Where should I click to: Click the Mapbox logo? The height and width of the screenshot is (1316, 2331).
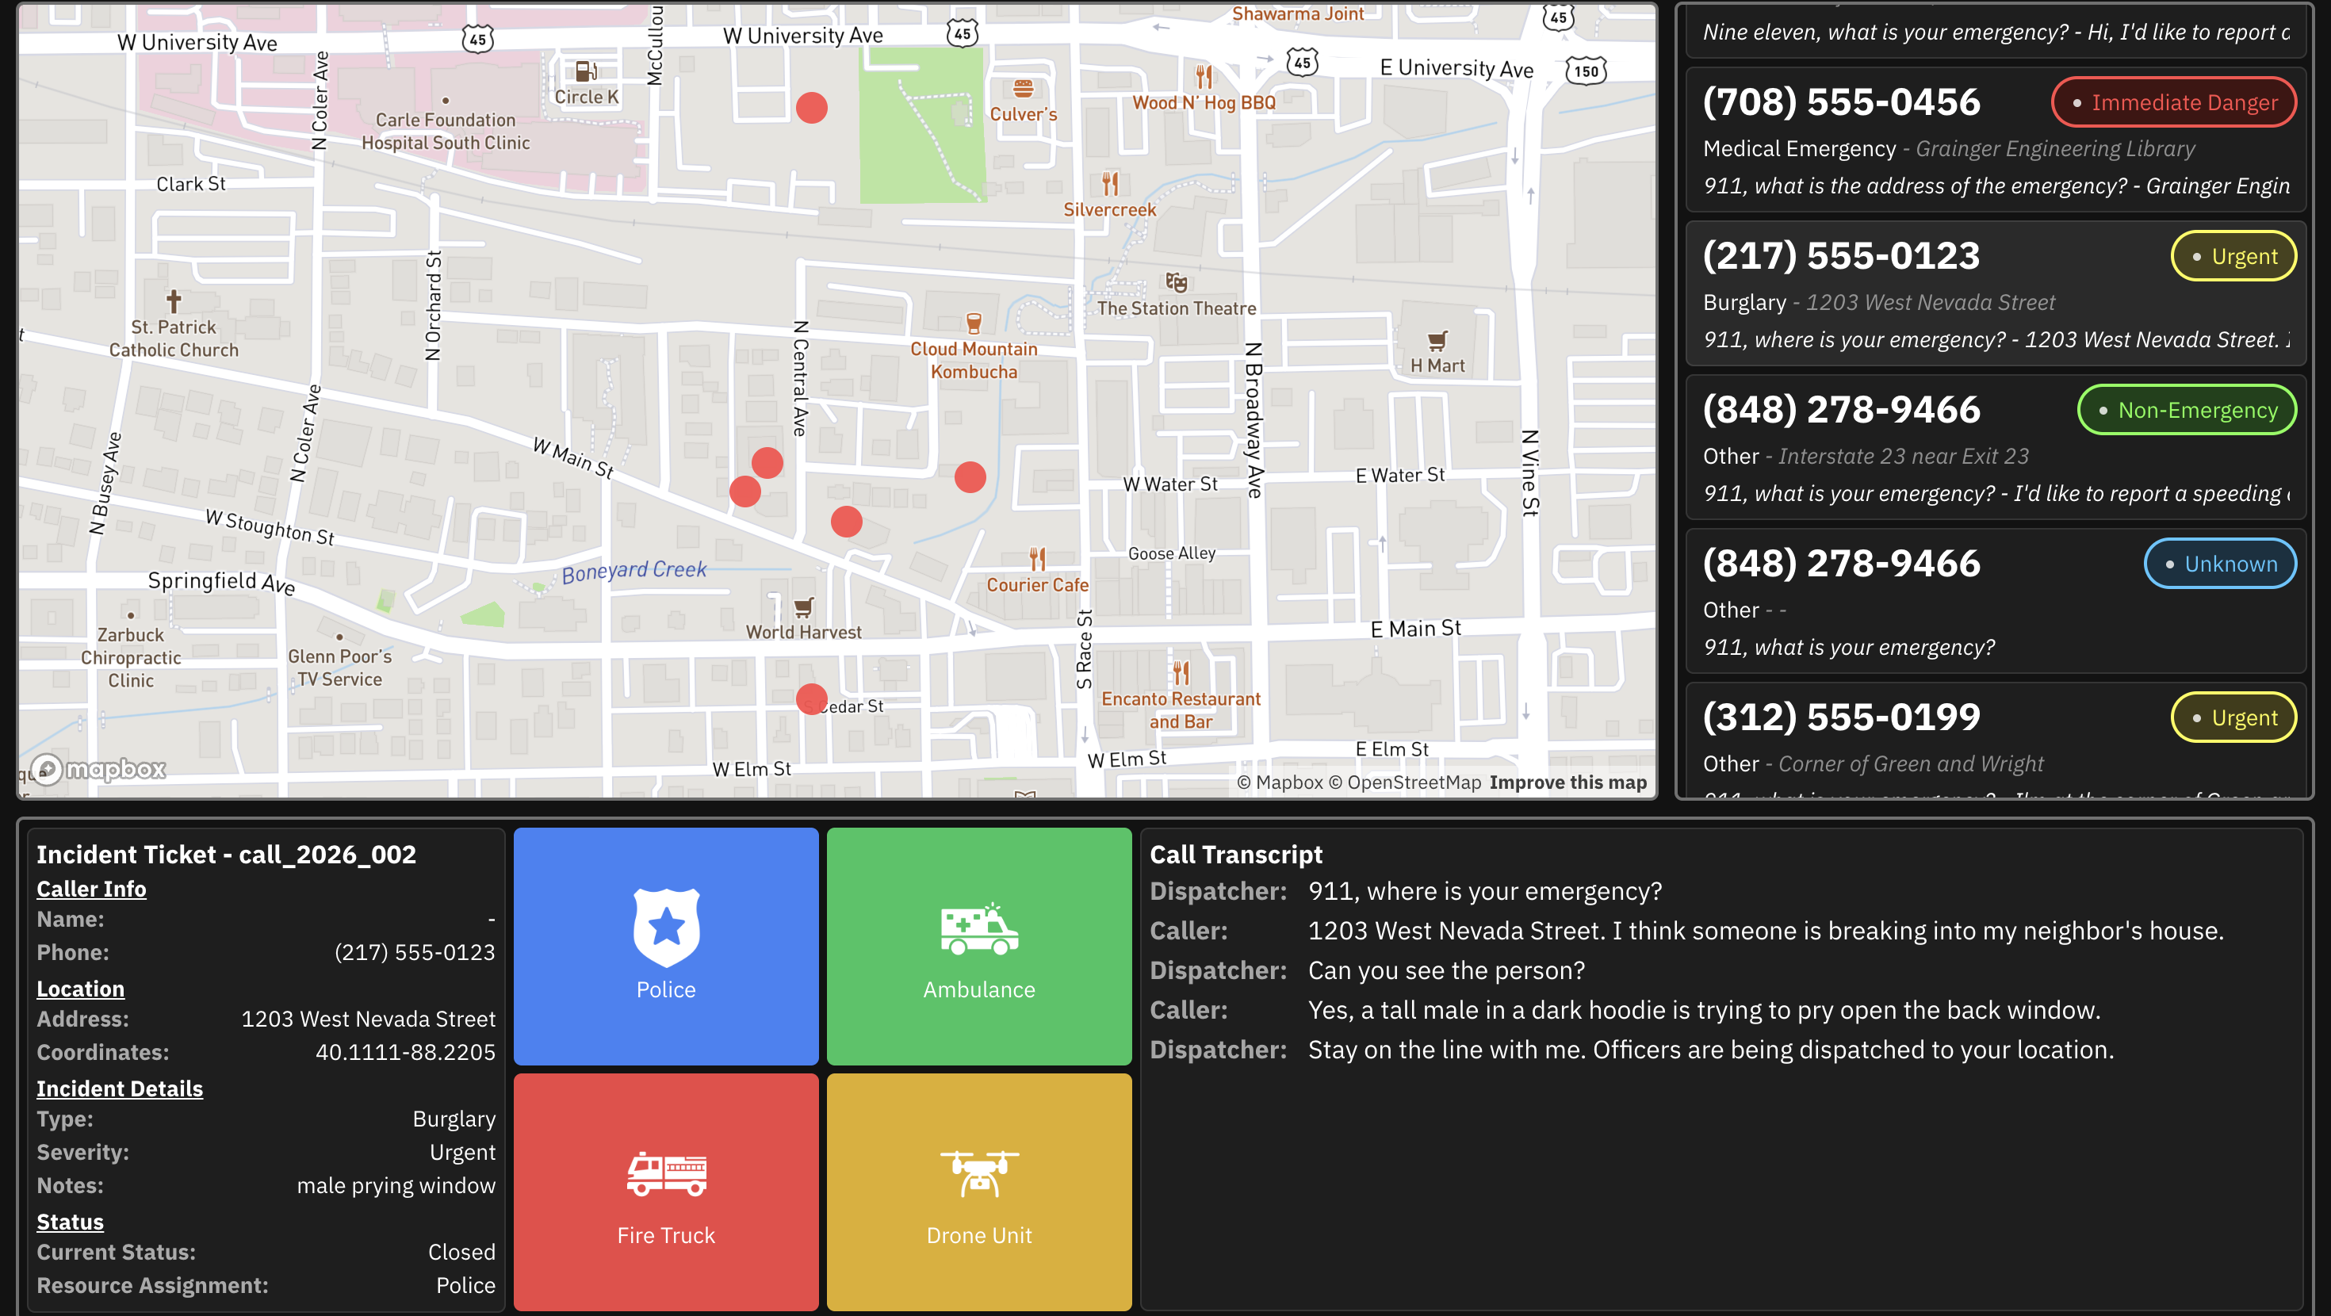click(100, 769)
